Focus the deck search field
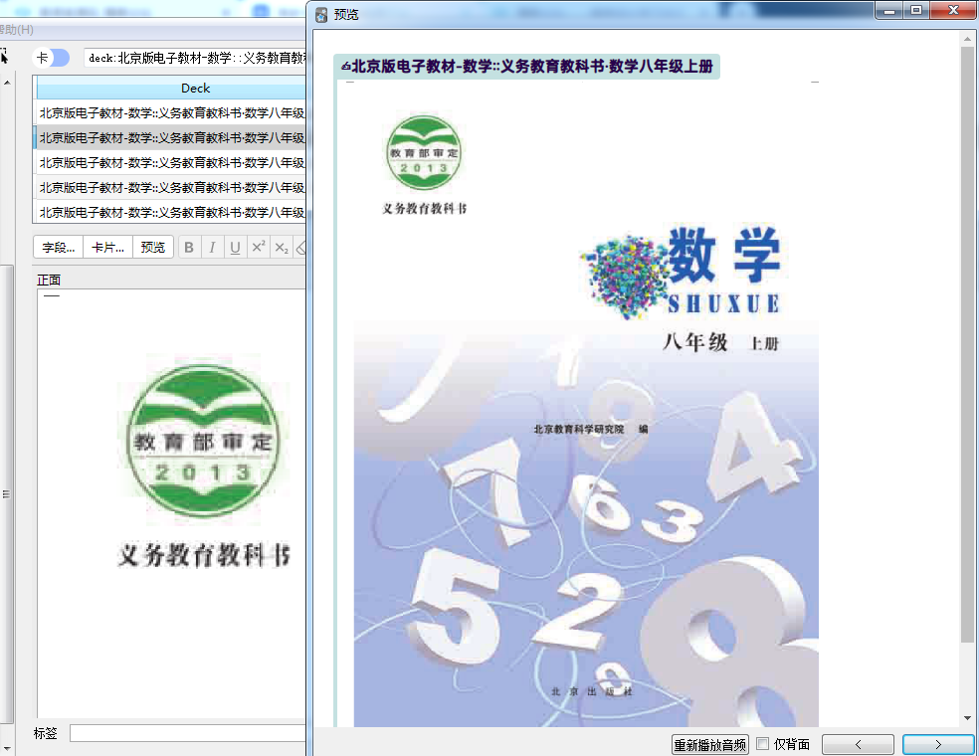The height and width of the screenshot is (756, 979). (x=195, y=58)
